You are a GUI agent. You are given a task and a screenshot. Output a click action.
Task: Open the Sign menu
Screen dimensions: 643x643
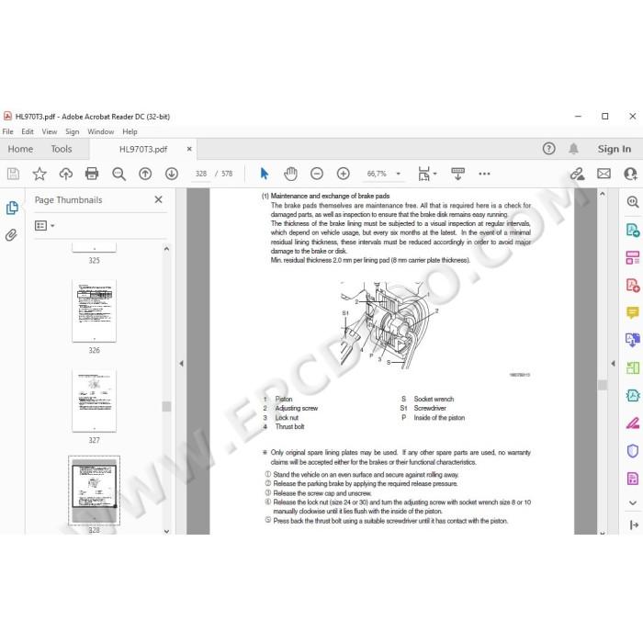[73, 131]
